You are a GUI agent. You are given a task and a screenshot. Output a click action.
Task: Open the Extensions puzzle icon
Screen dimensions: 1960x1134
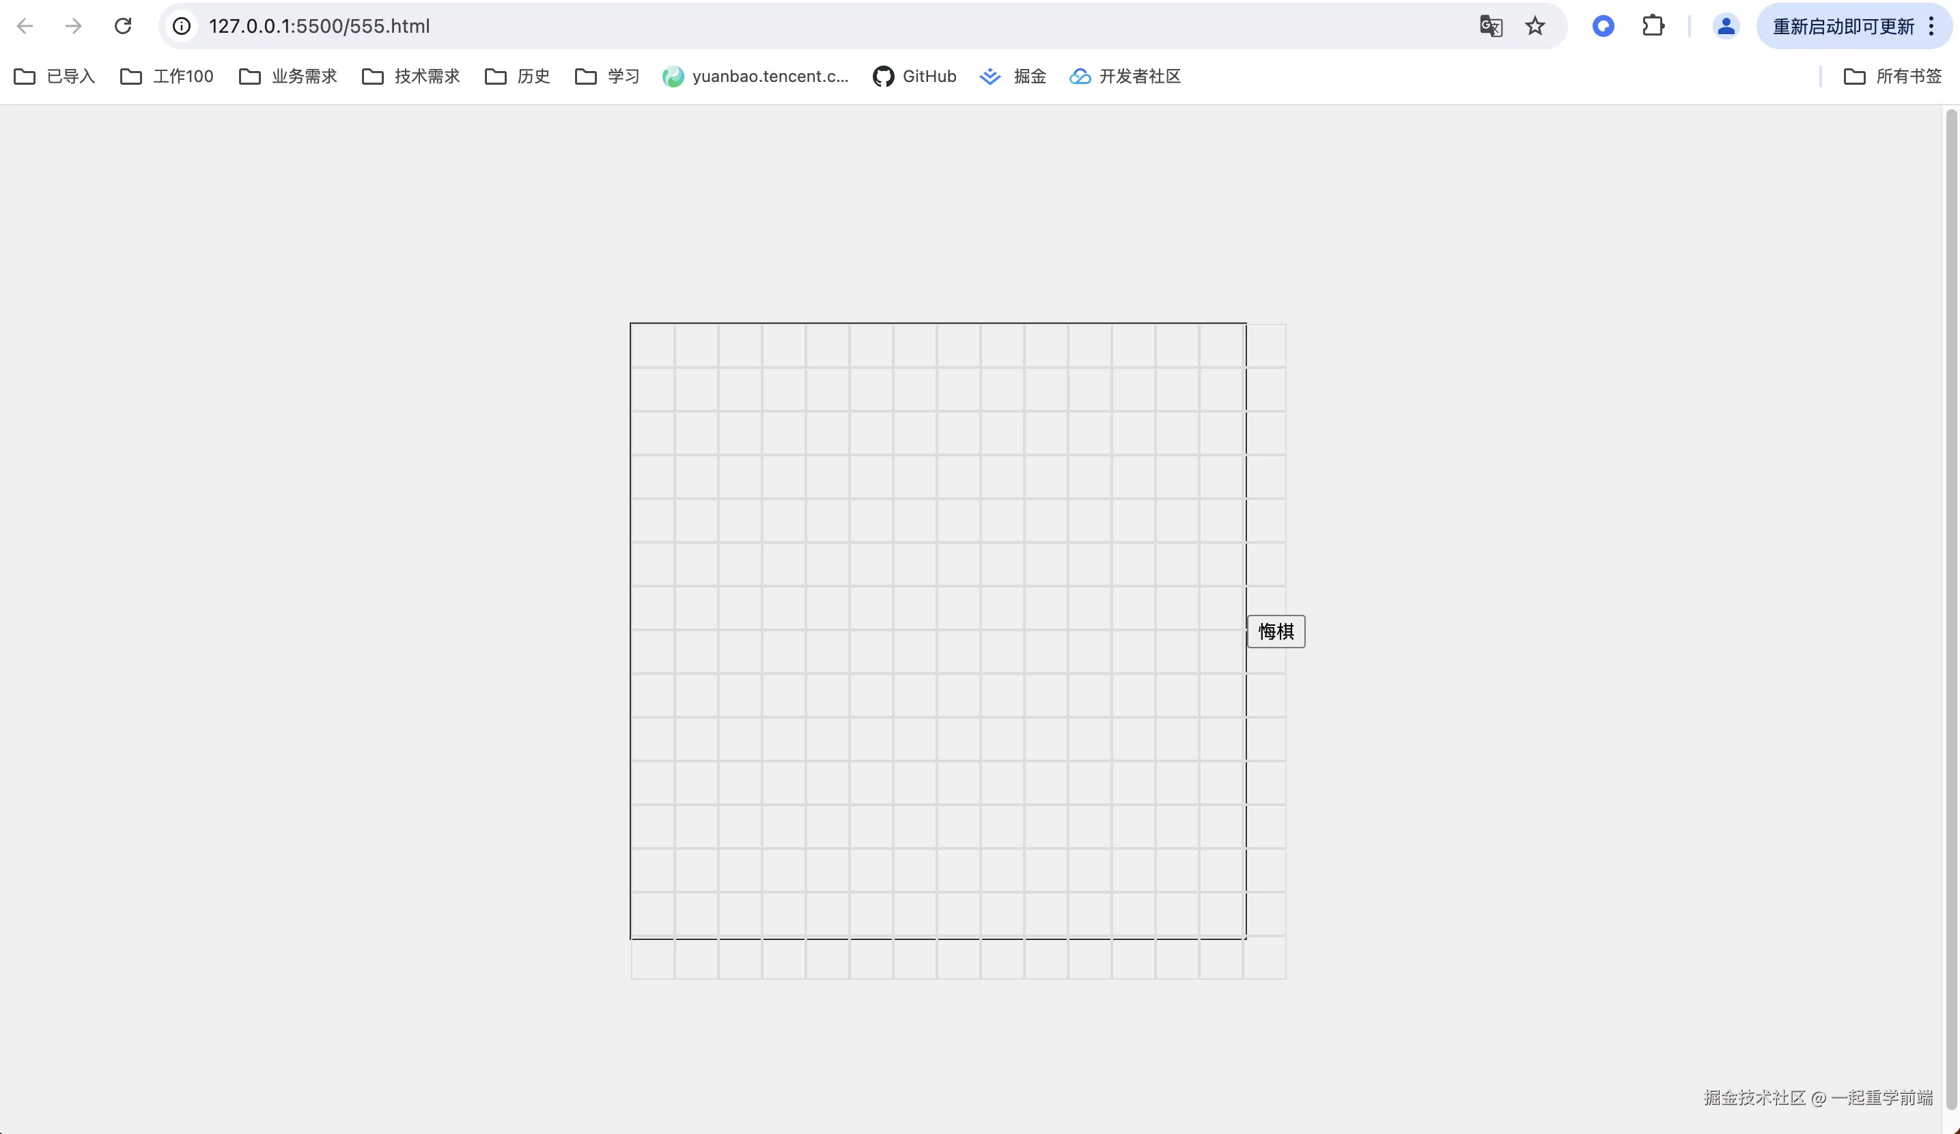pyautogui.click(x=1653, y=27)
